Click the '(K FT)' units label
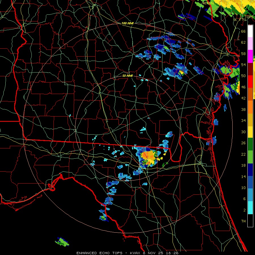Viewport: 255px width, 255px height. click(239, 20)
